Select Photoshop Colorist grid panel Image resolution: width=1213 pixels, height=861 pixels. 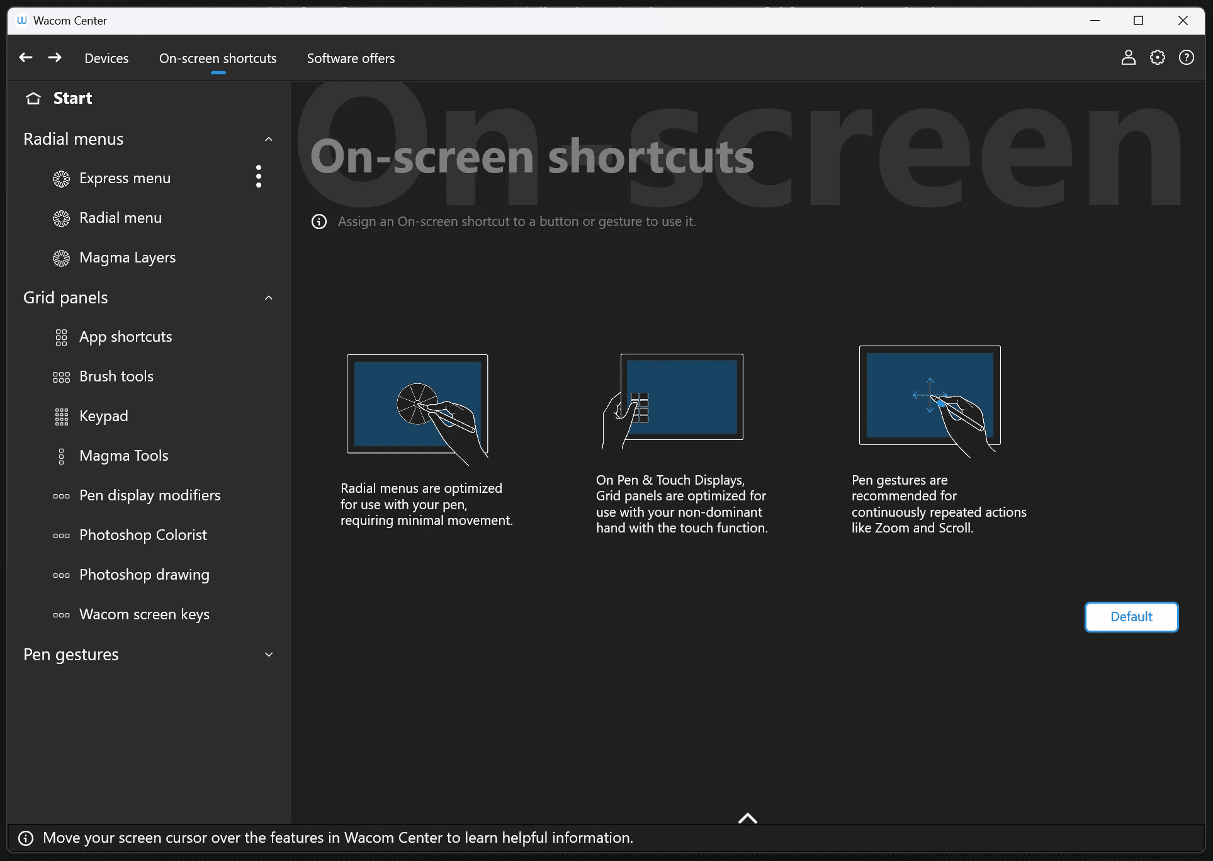point(143,536)
